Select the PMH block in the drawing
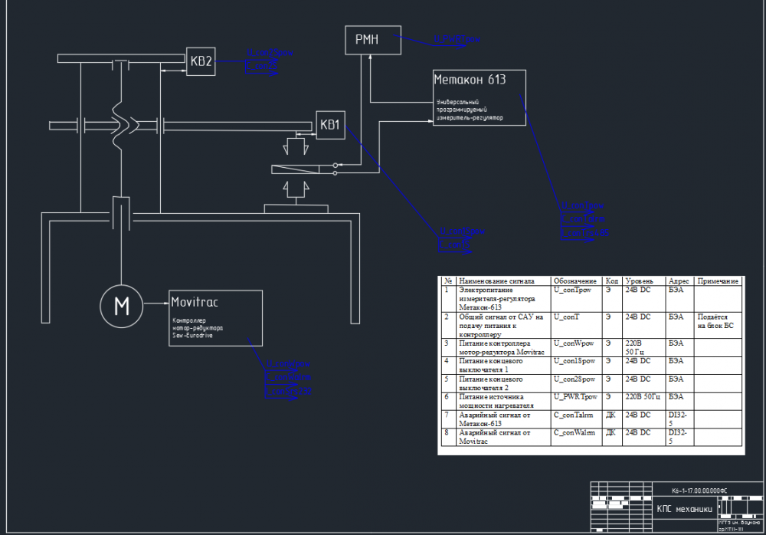The width and height of the screenshot is (766, 535). tap(373, 40)
